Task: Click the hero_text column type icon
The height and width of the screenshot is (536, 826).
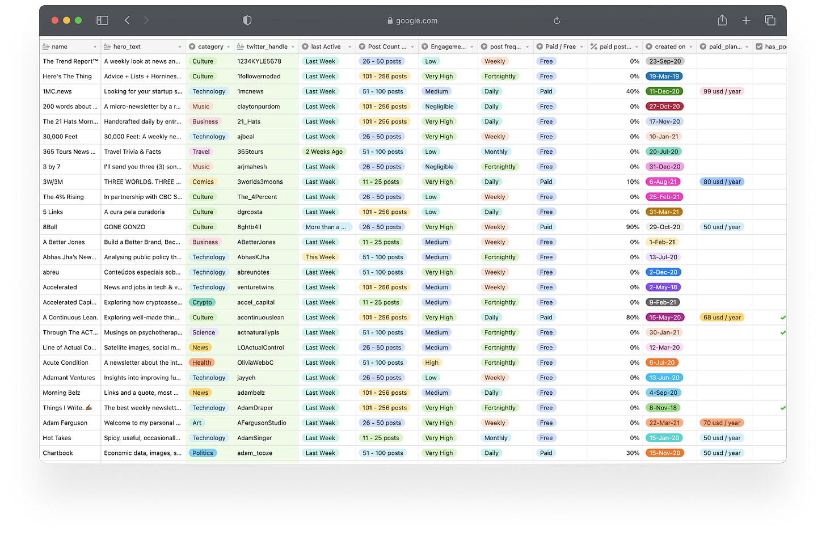Action: (107, 47)
